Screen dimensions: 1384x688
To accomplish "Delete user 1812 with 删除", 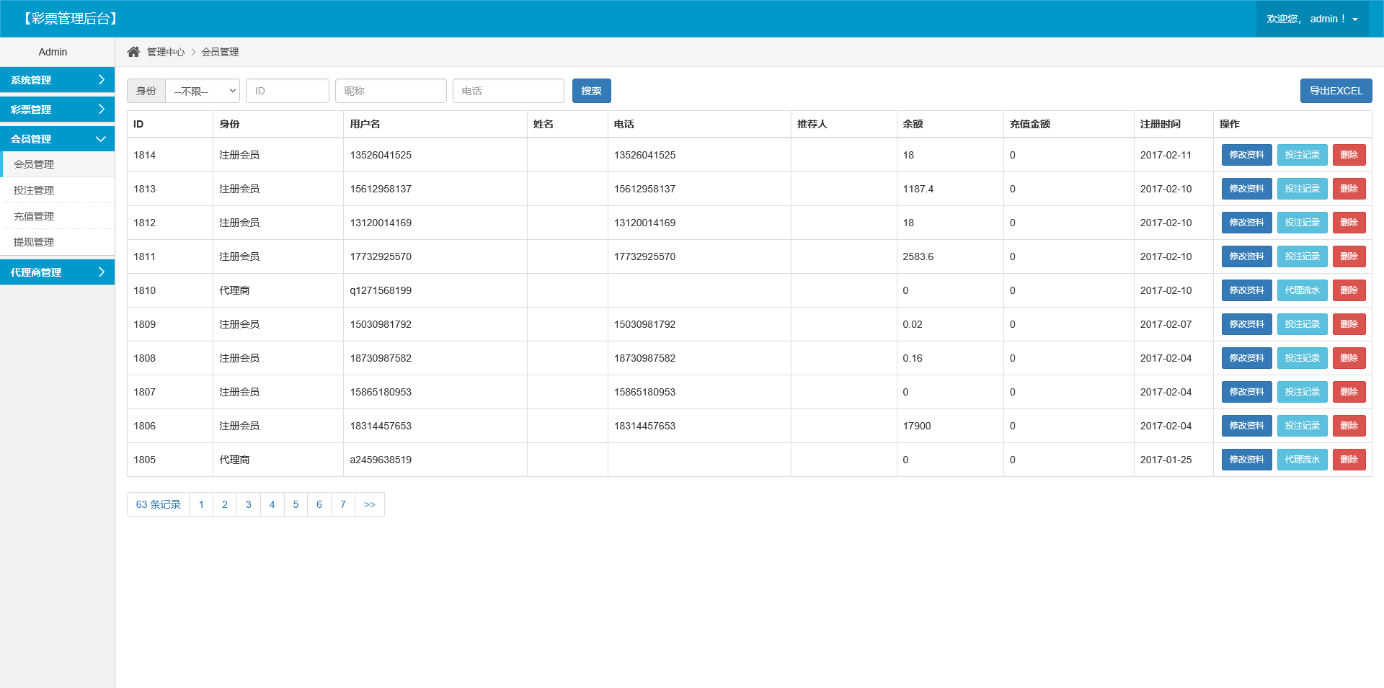I will tap(1349, 223).
